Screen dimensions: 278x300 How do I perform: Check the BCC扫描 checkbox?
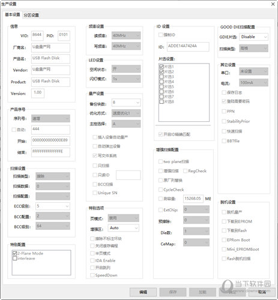95,184
